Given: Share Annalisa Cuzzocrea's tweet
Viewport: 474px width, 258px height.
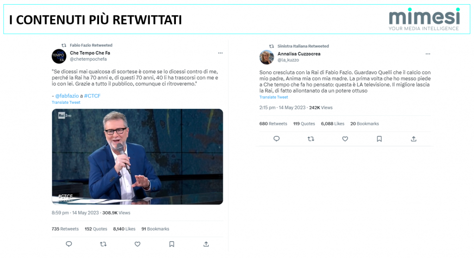Looking at the screenshot, I should [413, 138].
